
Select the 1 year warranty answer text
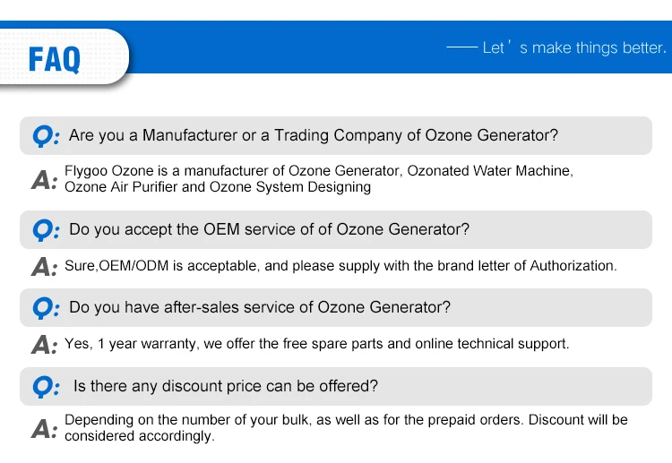[x=316, y=344]
